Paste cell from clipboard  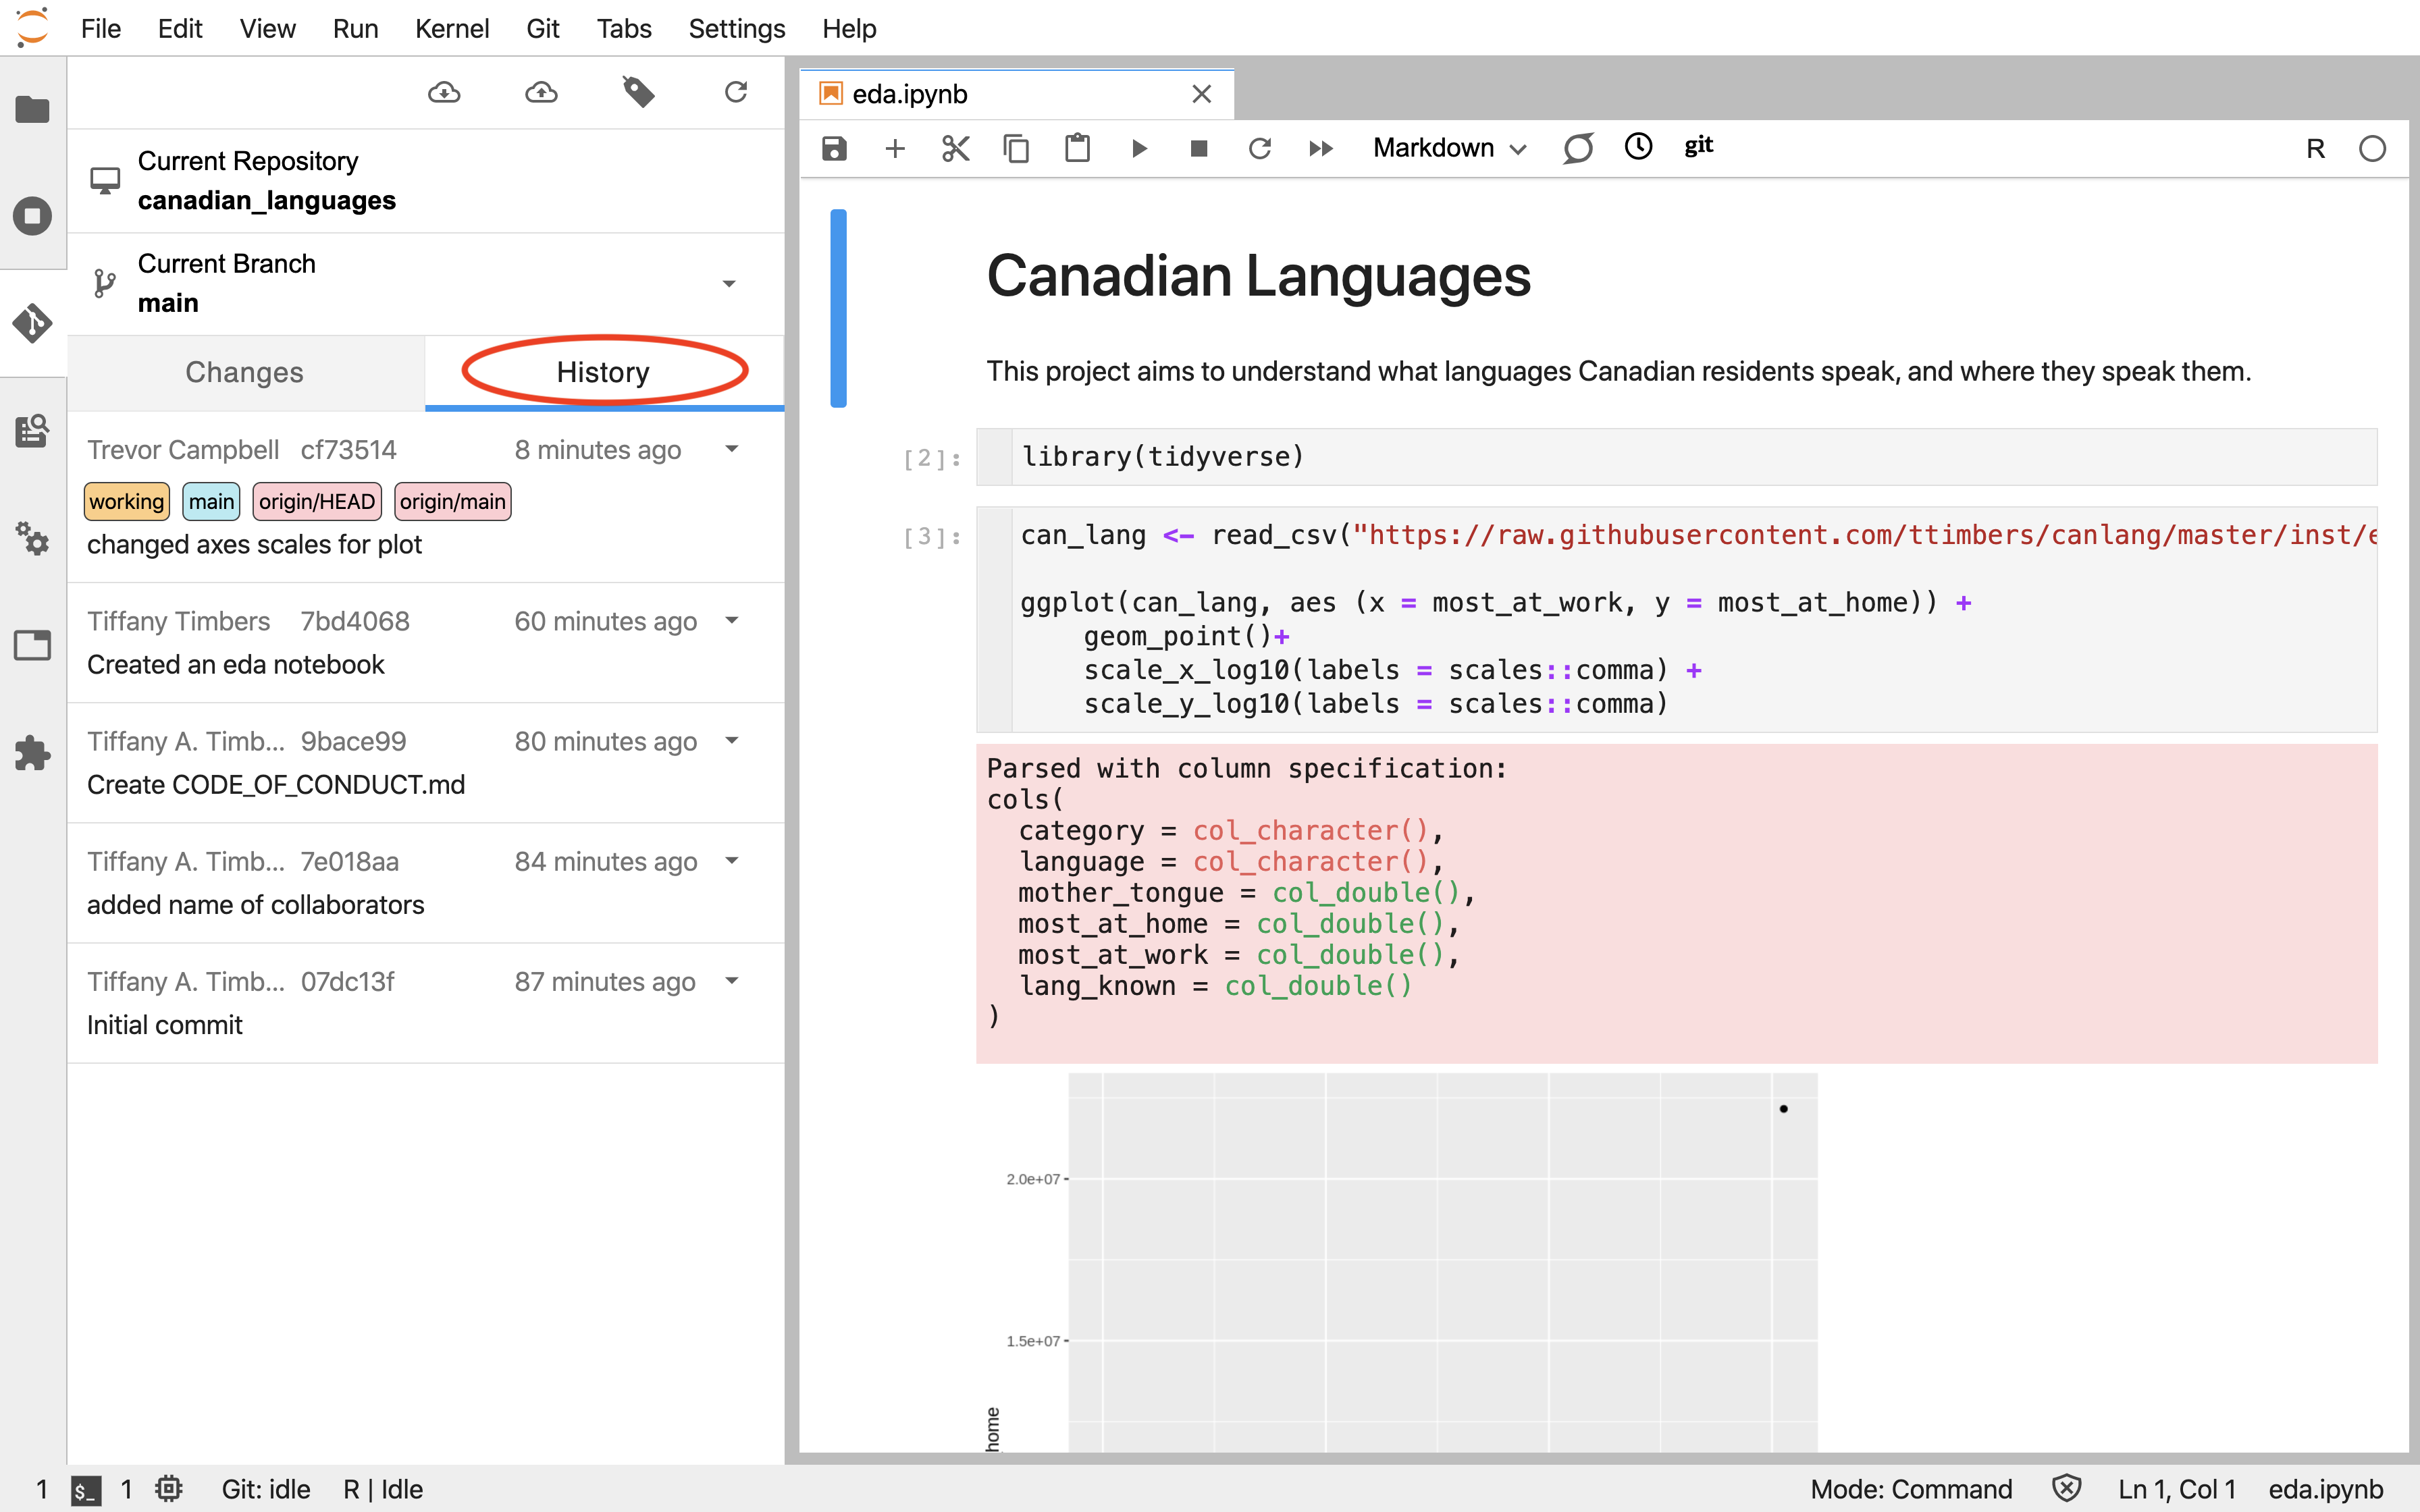pyautogui.click(x=1077, y=149)
